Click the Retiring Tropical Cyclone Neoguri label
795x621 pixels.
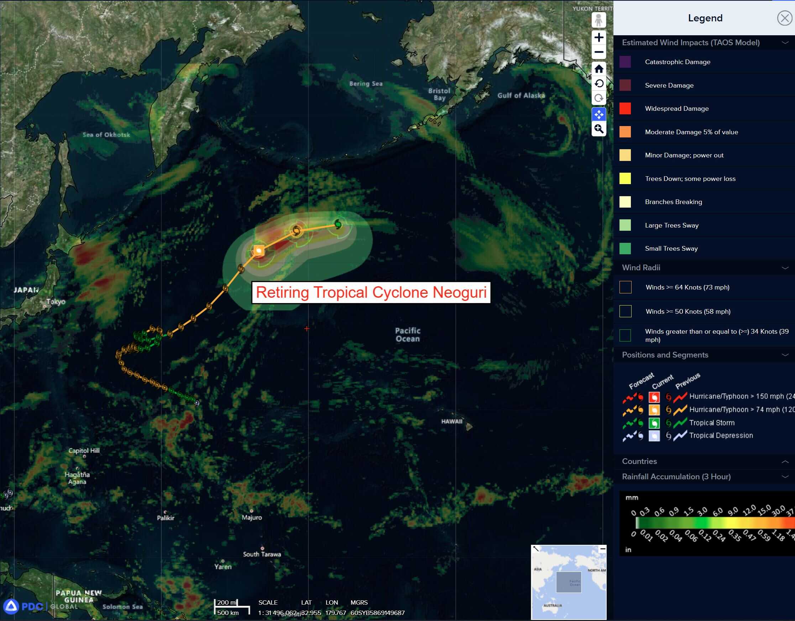click(371, 292)
